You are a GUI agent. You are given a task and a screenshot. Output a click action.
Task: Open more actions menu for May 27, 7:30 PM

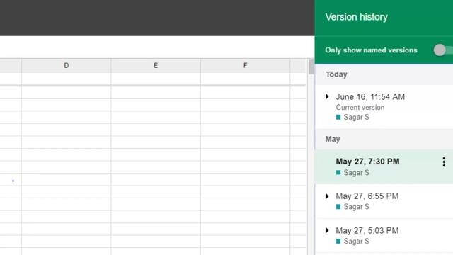tap(444, 162)
